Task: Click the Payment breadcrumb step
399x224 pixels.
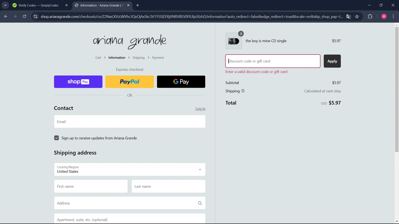Action: coord(158,58)
